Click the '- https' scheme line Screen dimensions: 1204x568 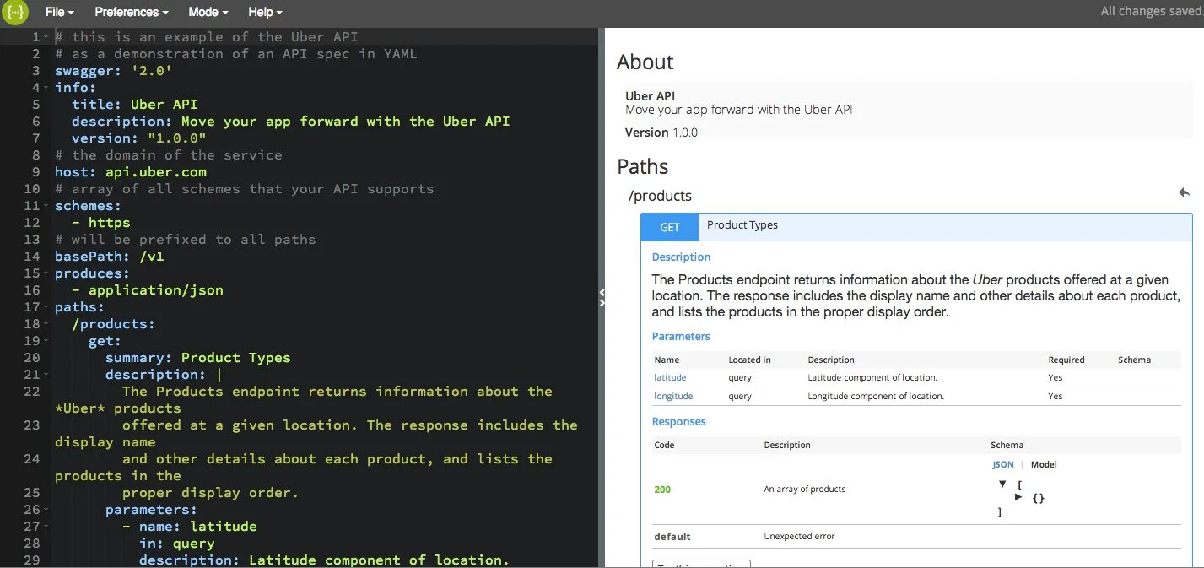101,223
